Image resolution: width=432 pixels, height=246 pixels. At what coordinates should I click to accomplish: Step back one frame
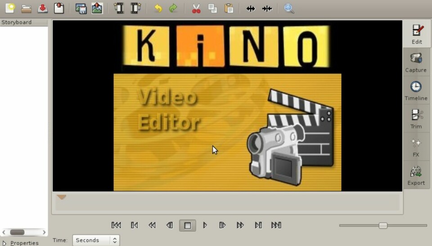point(170,225)
